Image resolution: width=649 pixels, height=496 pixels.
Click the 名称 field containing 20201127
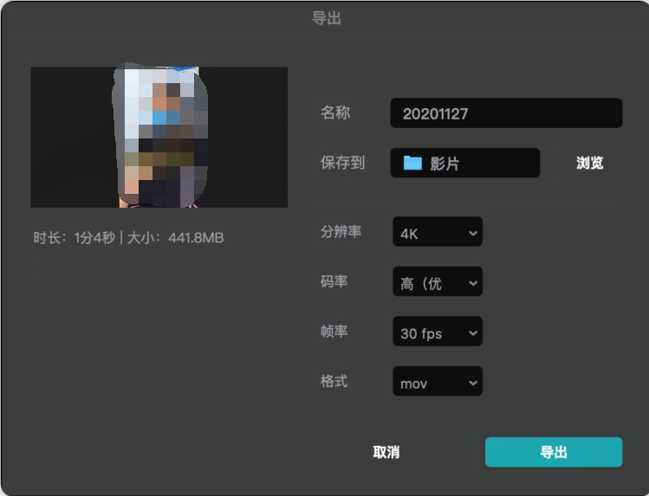(x=506, y=113)
